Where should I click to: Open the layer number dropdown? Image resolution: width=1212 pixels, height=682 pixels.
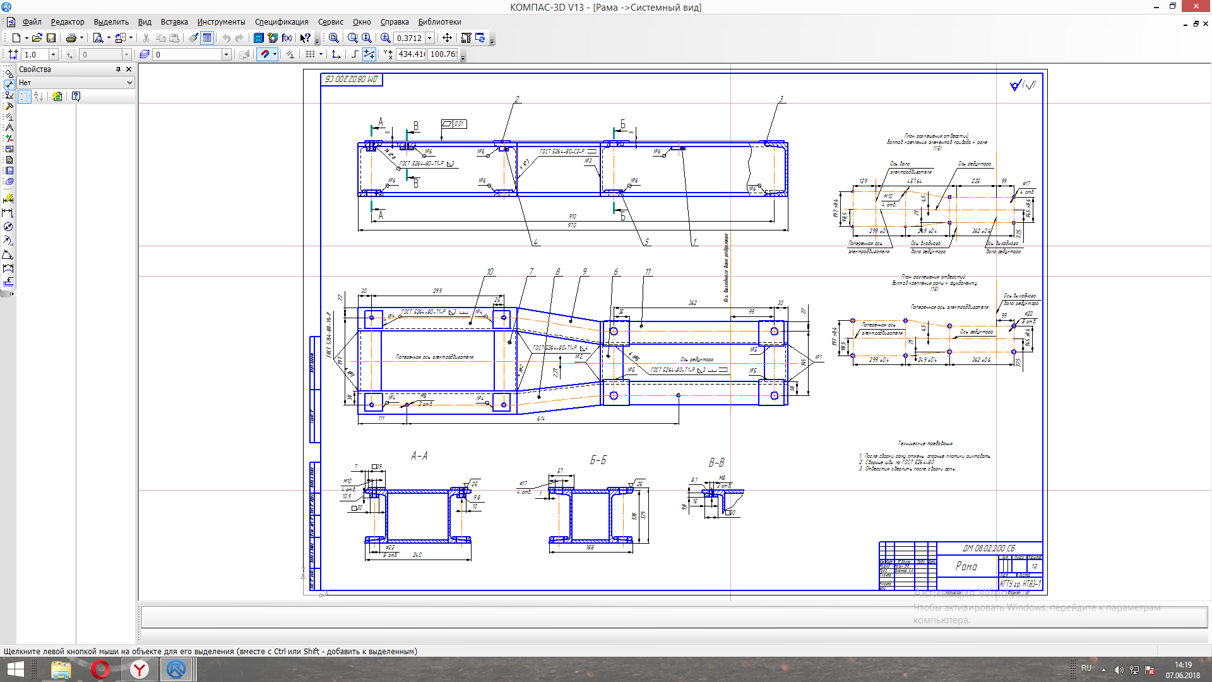(x=225, y=54)
